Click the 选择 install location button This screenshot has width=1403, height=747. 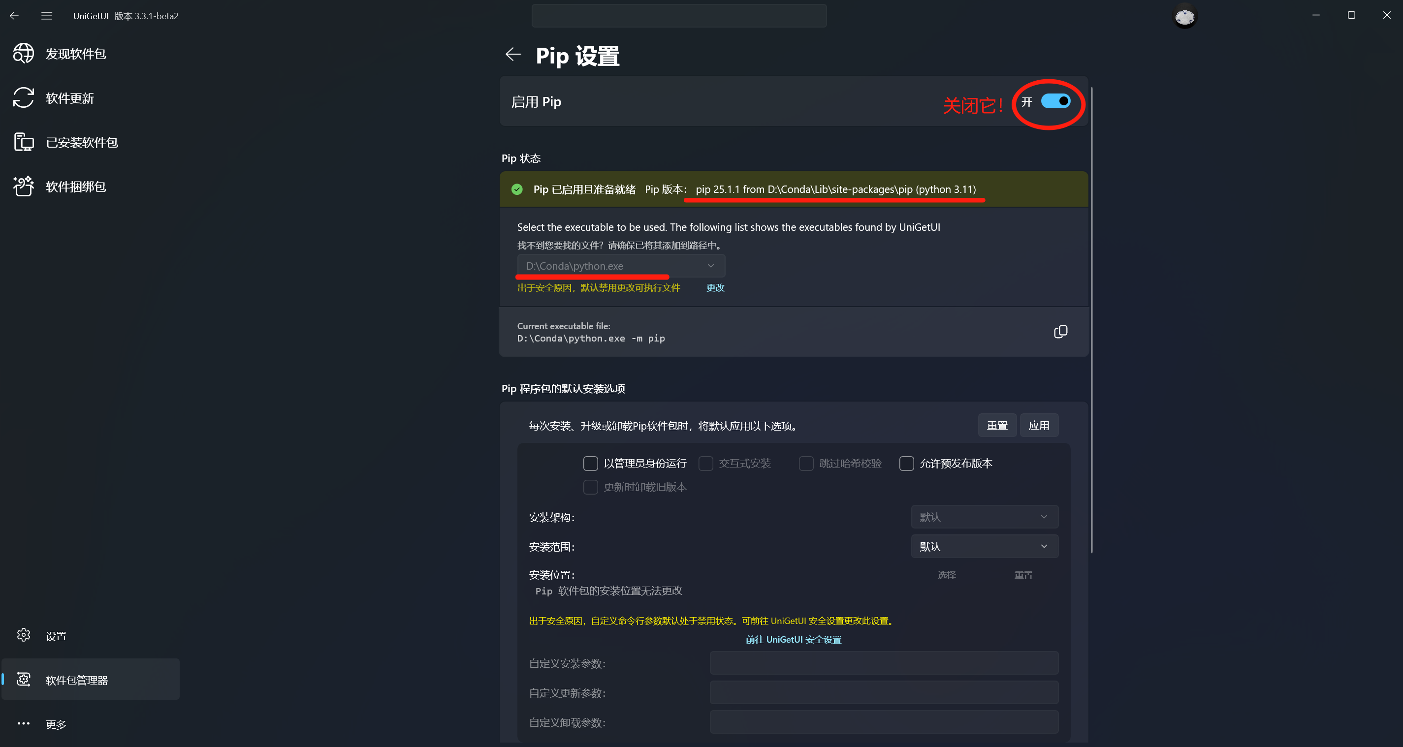click(947, 575)
